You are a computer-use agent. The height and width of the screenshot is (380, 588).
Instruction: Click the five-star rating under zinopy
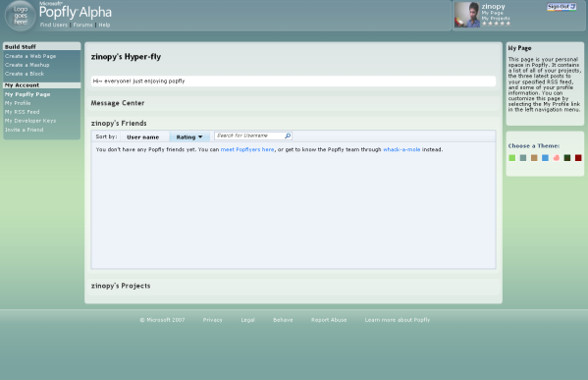(x=496, y=24)
